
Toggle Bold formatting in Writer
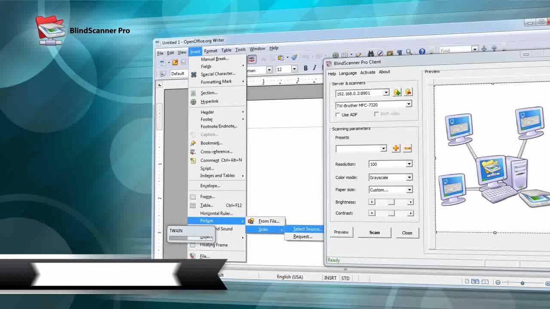pyautogui.click(x=306, y=68)
